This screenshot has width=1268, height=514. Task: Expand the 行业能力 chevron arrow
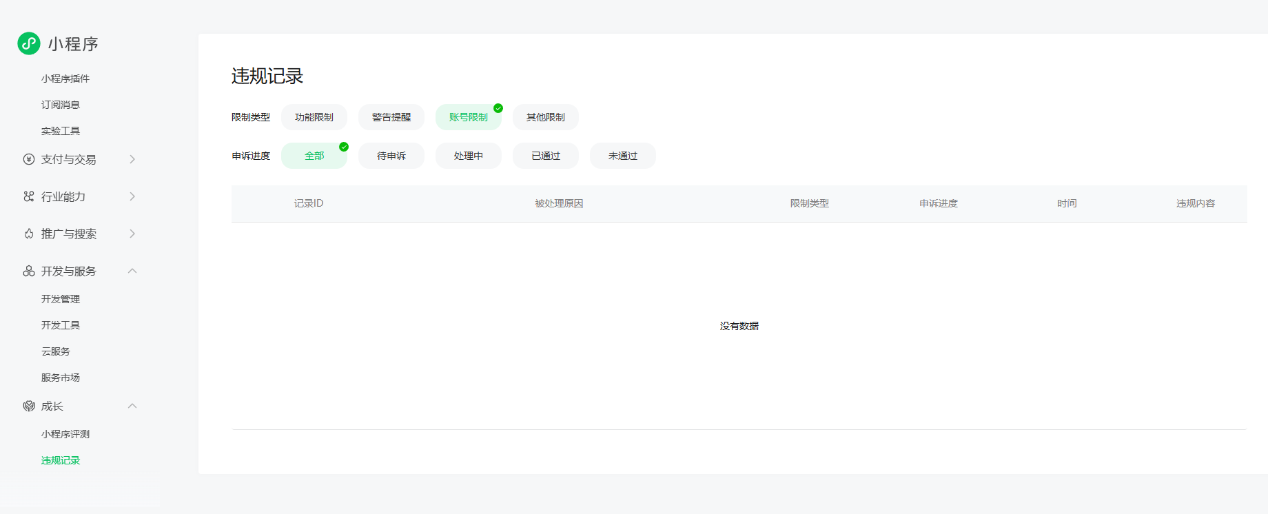[x=132, y=196]
